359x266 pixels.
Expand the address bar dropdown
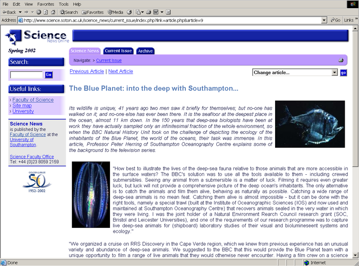(324, 20)
